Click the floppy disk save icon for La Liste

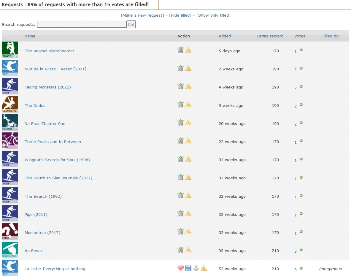coord(188,268)
